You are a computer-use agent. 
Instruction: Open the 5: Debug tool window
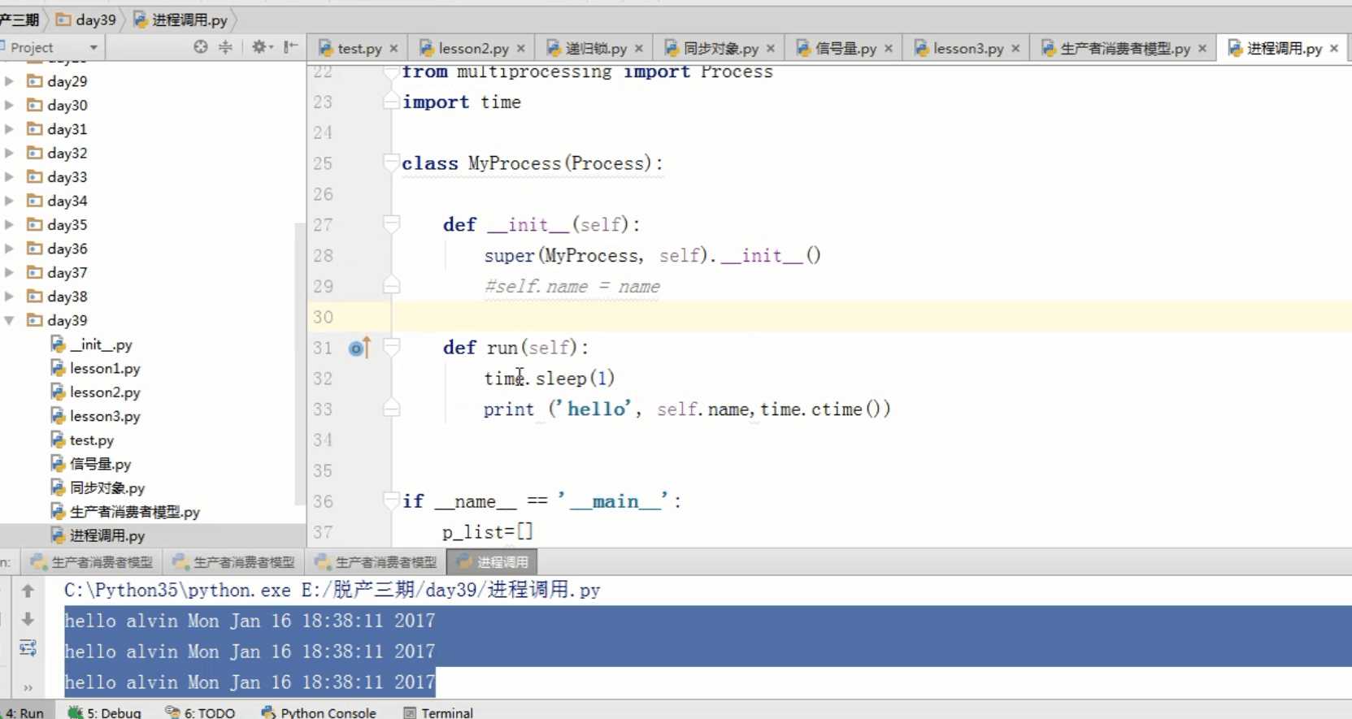(105, 713)
